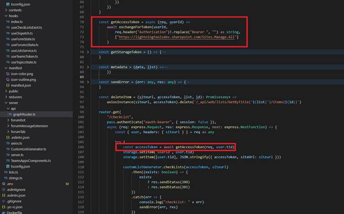Select graphRouter.ts in explorer

coord(24,114)
